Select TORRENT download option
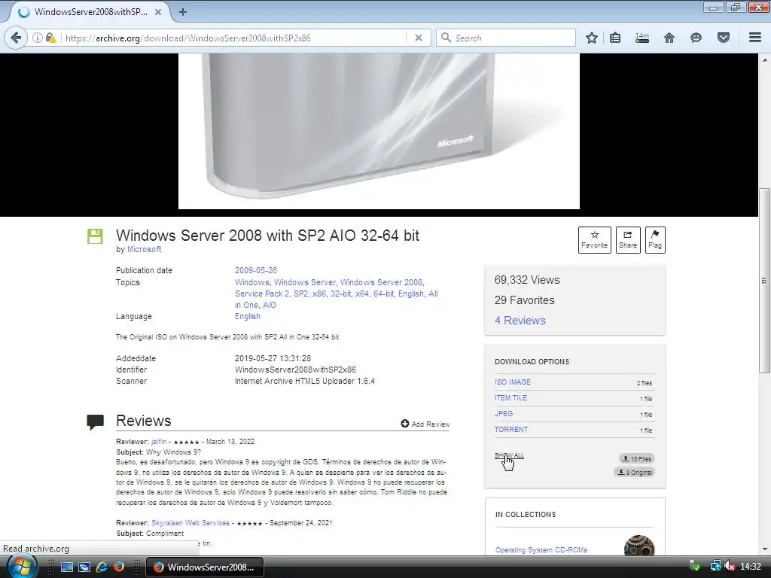Image resolution: width=771 pixels, height=578 pixels. tap(511, 429)
